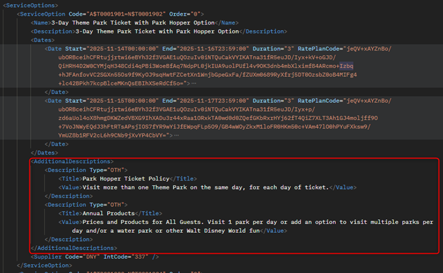Select the End value "2025-11-16T23:59:00"
This screenshot has width=443, height=273.
pos(213,49)
